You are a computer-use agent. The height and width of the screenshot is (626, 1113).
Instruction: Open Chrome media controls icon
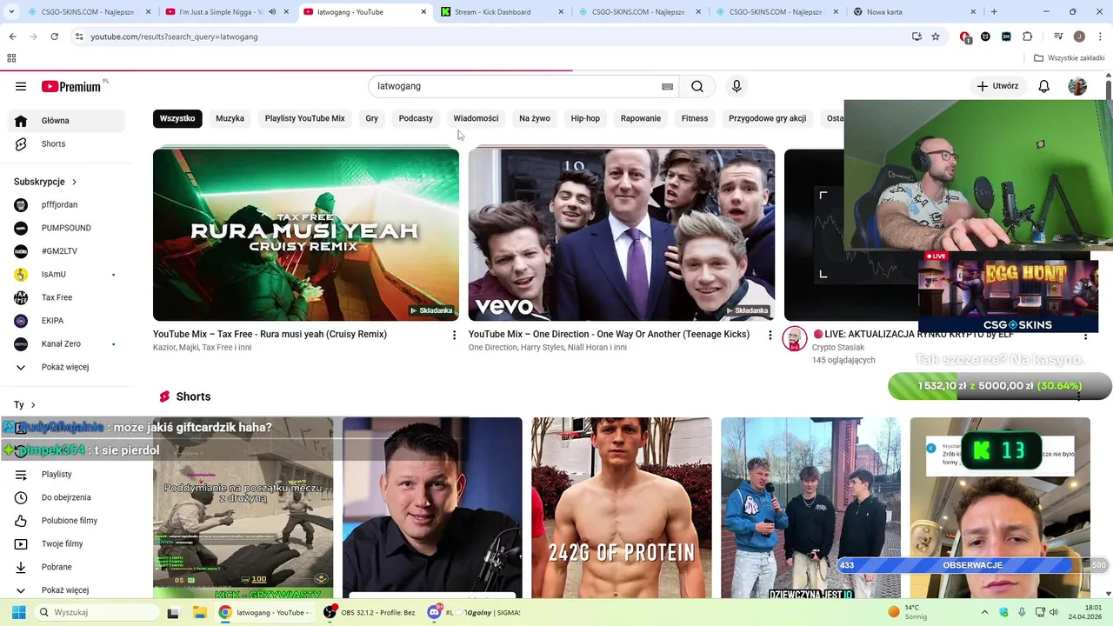click(1058, 37)
